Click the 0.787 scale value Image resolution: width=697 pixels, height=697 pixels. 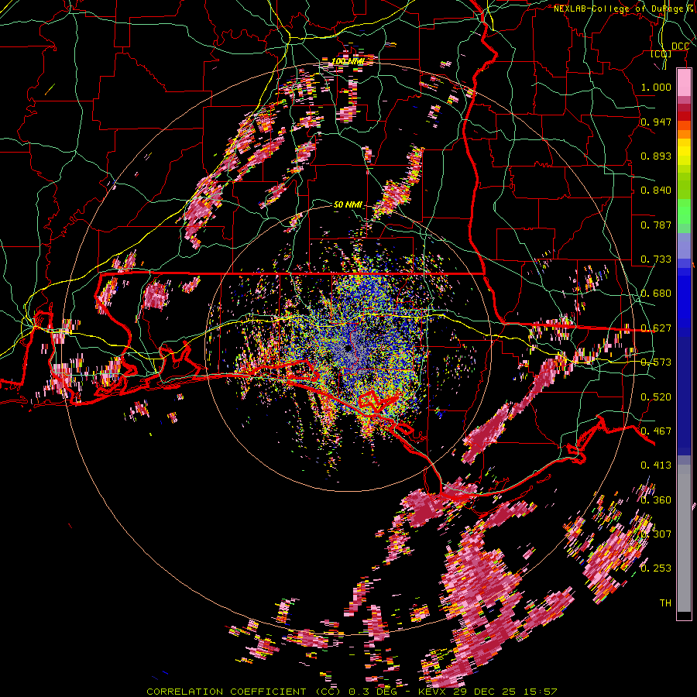(x=656, y=225)
